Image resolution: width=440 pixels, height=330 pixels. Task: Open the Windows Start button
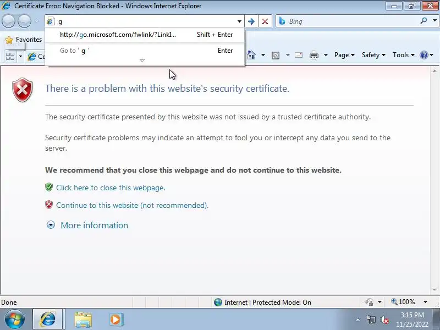coord(15,320)
